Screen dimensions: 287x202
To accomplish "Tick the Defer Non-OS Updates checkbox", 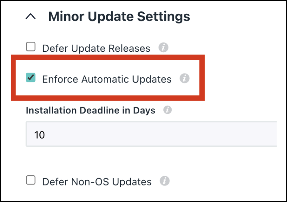I will click(30, 181).
